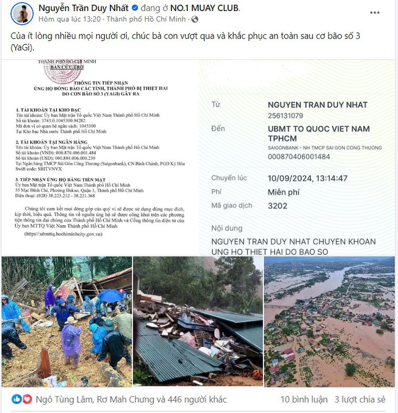This screenshot has height=413, width=398.
Task: View the collapsed green roof photo
Action: (x=198, y=321)
